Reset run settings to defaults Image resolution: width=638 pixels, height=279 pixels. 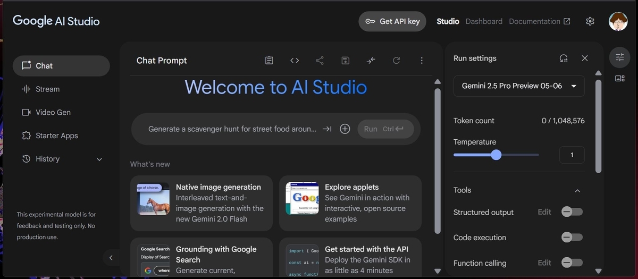coord(564,58)
